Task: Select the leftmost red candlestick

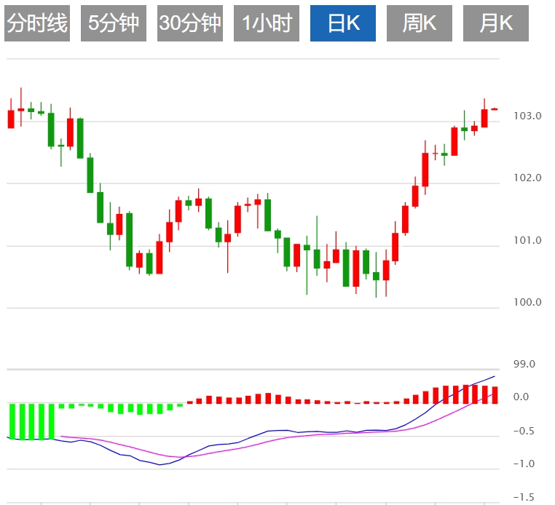Action: click(11, 119)
